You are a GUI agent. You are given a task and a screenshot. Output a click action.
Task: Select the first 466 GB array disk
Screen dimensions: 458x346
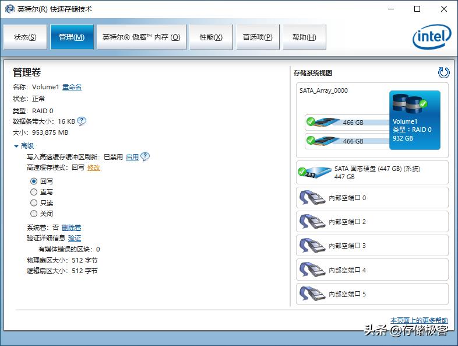pos(347,123)
